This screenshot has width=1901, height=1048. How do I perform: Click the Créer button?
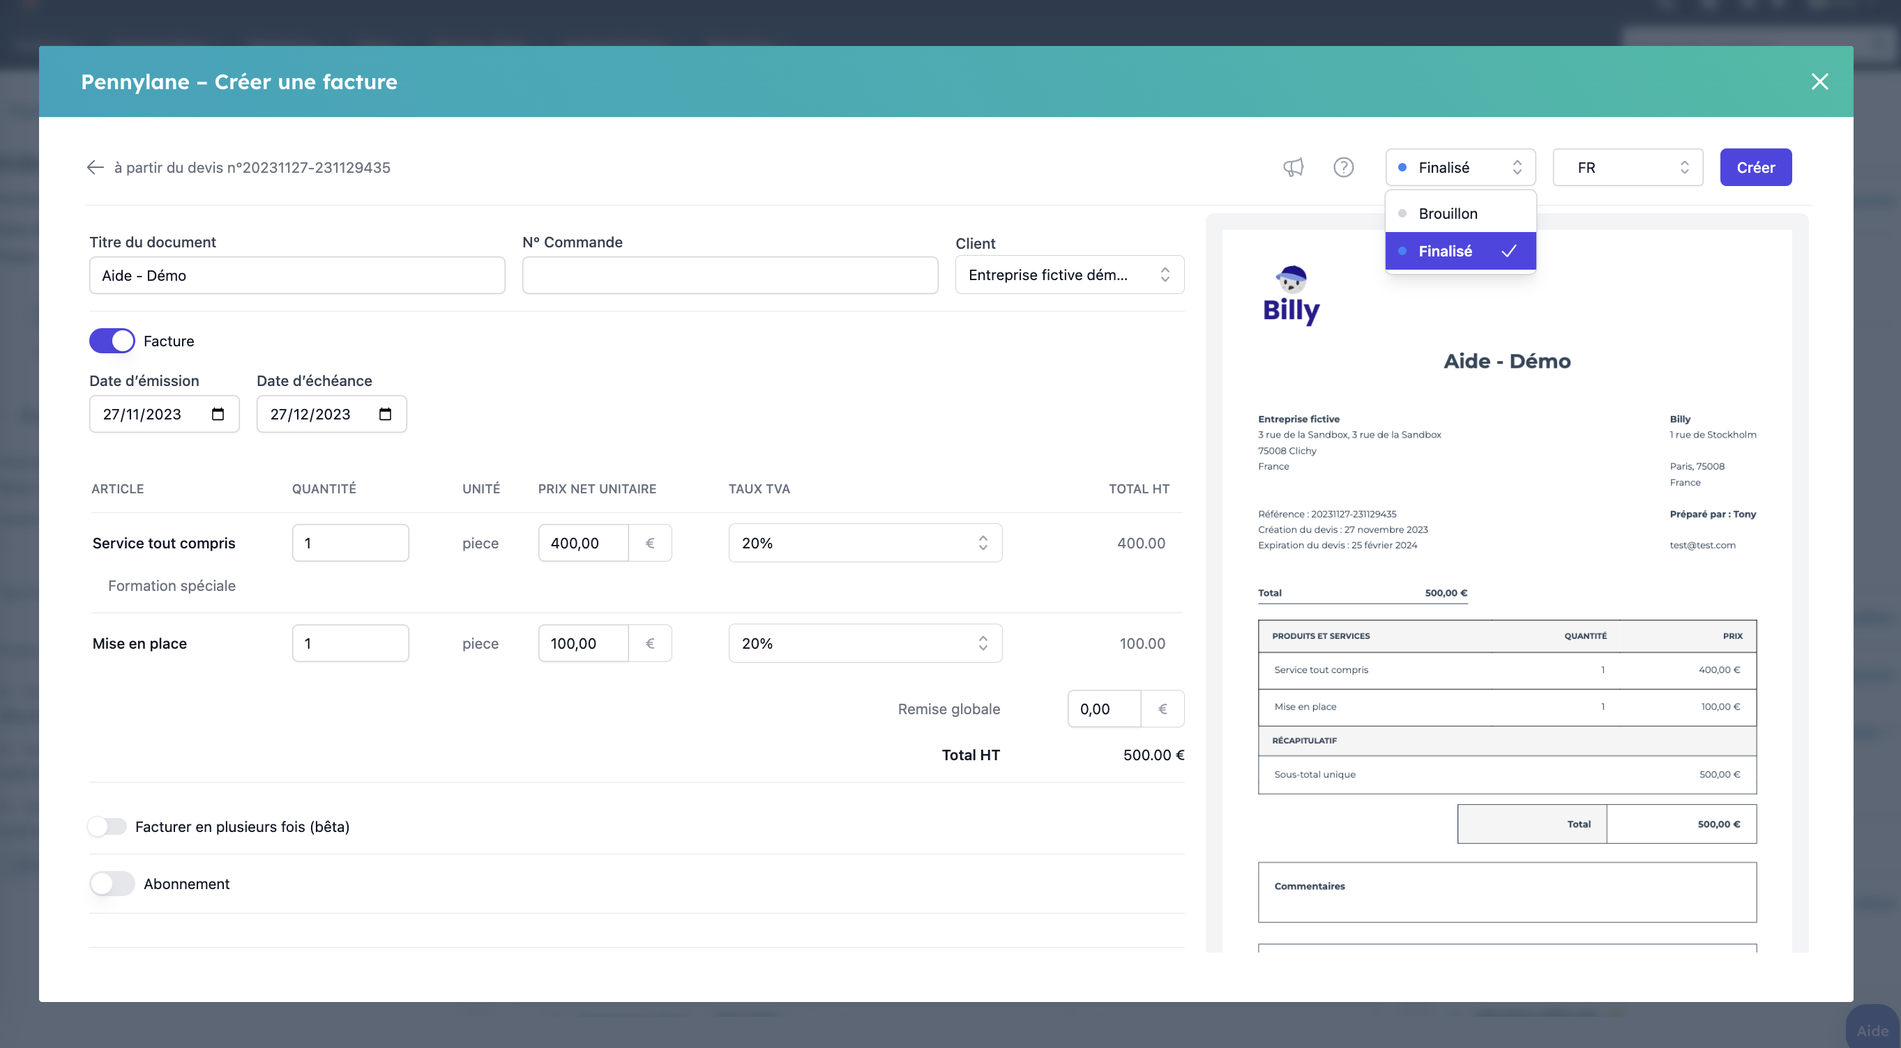pos(1755,167)
